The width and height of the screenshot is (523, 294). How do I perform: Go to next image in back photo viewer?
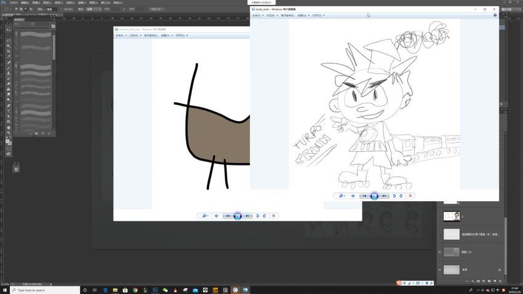pos(247,216)
